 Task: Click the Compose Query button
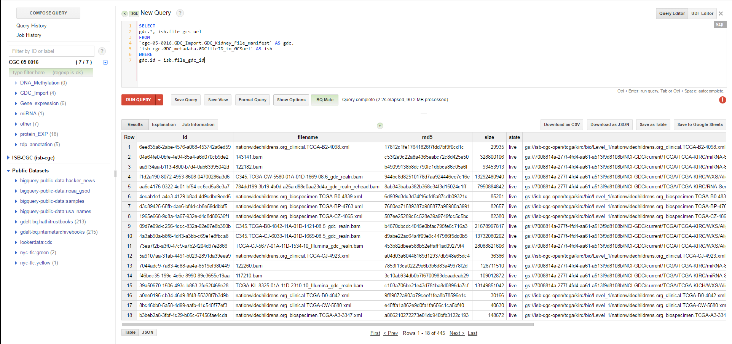(48, 13)
